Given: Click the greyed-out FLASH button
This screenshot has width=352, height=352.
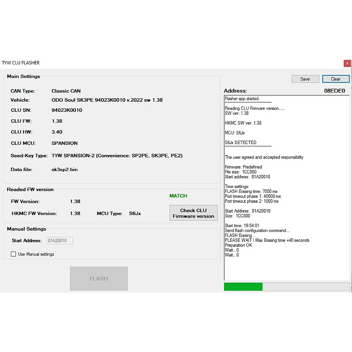Looking at the screenshot, I should point(99,278).
